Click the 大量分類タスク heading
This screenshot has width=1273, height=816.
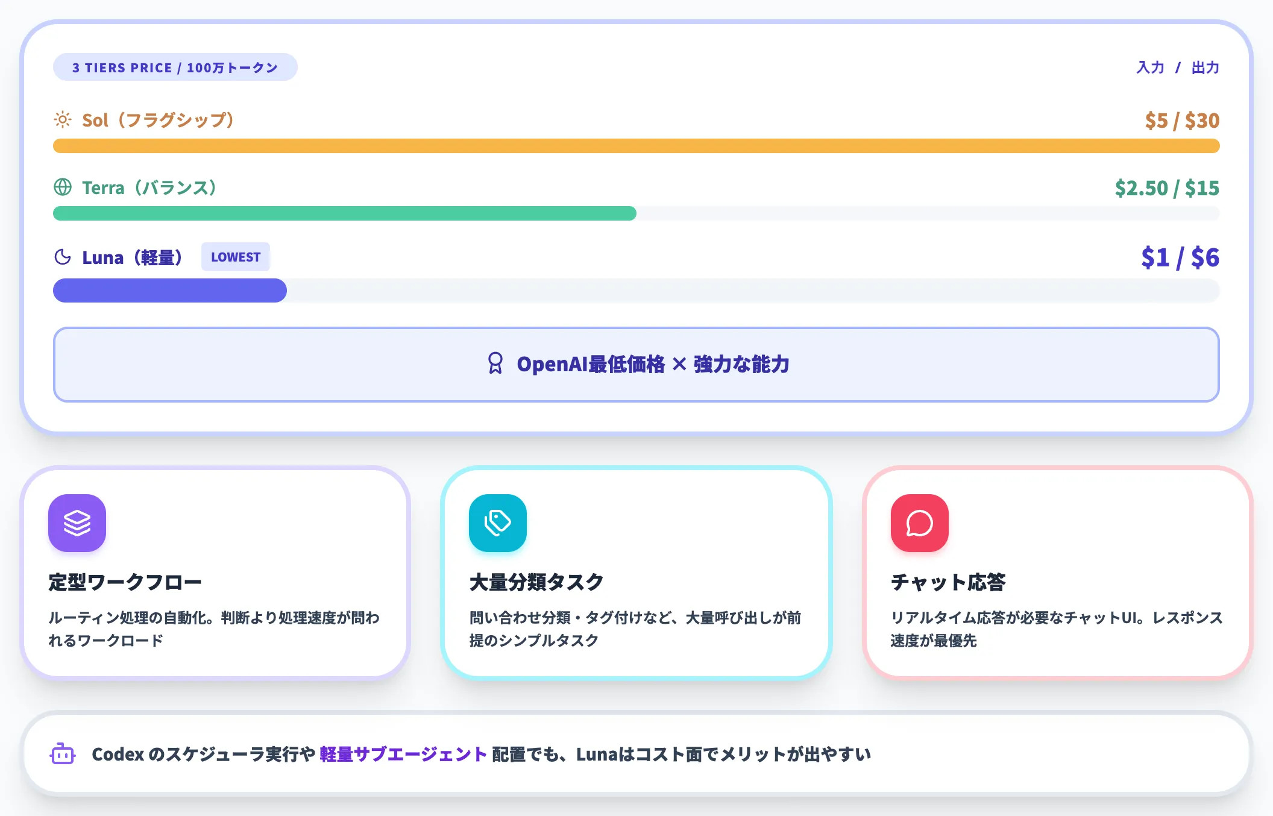tap(536, 582)
